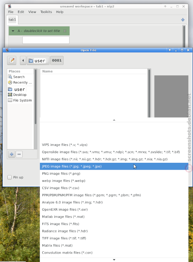Add a bookmark with the plus button under Places

click(12, 154)
